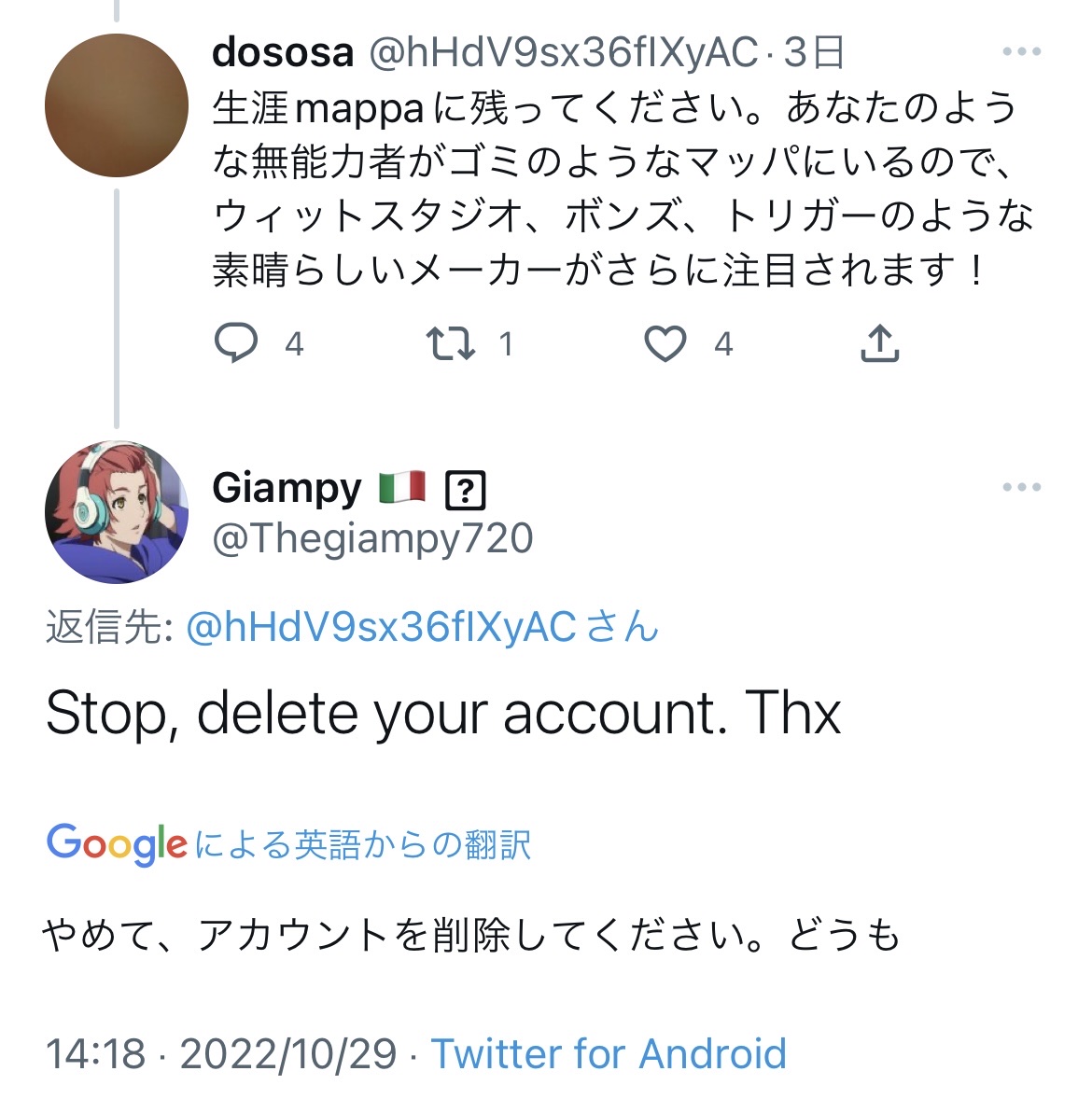Viewport: 1092px width, 1099px height.
Task: Click the reply speech bubble icon
Action: click(236, 344)
